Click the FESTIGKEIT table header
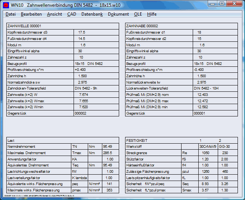The width and height of the screenshot is (245, 200). pos(137,140)
